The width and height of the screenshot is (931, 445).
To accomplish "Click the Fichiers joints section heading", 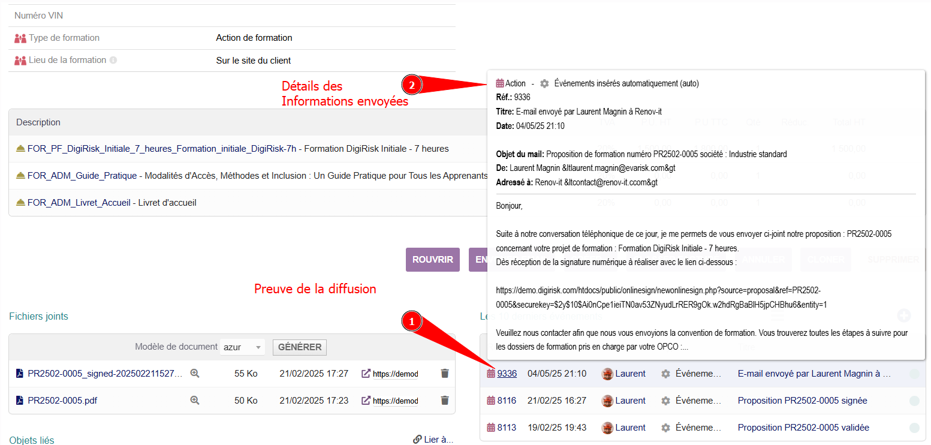I will 38,316.
